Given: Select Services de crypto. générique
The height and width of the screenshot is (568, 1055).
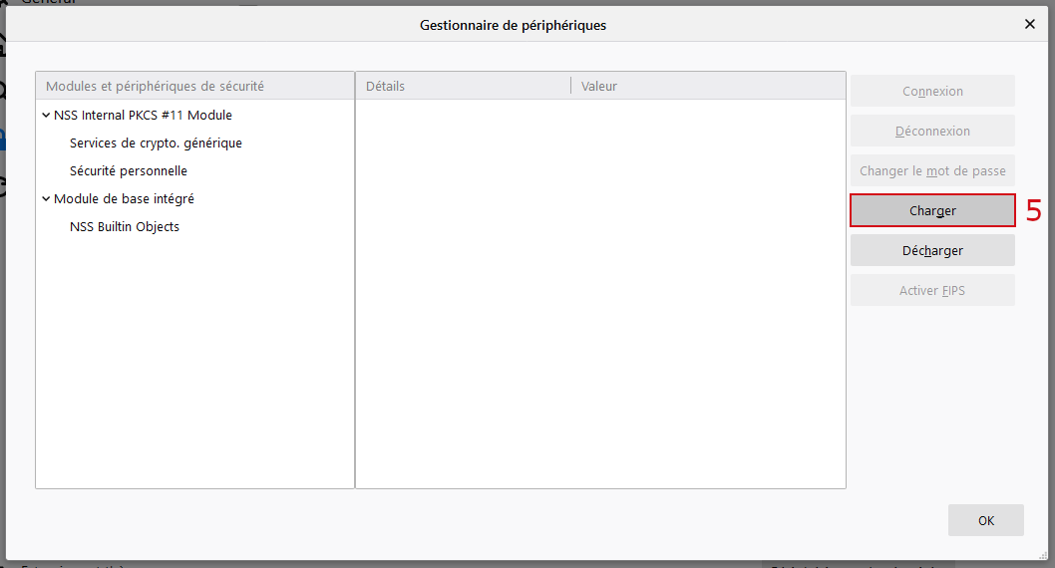Looking at the screenshot, I should pyautogui.click(x=156, y=143).
